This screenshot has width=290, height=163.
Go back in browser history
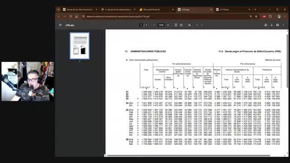point(59,16)
